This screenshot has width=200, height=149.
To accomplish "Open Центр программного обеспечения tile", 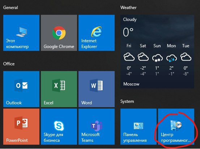I will coord(176,127).
